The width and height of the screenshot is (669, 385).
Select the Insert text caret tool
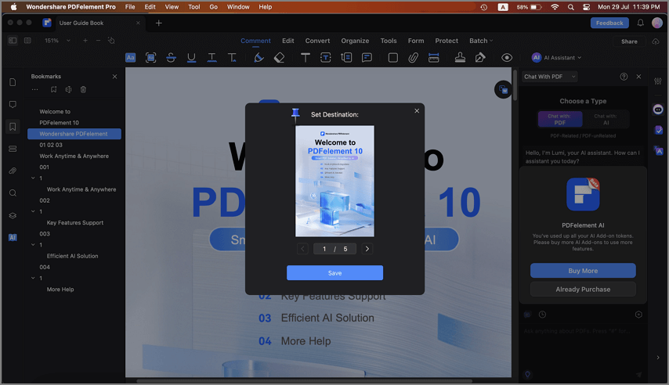point(232,58)
